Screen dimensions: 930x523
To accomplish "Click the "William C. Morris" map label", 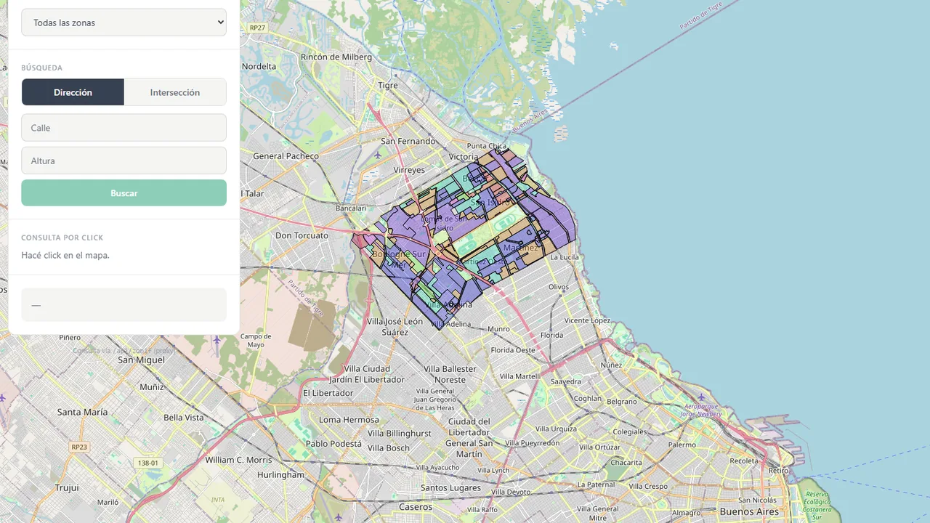I will tap(238, 460).
